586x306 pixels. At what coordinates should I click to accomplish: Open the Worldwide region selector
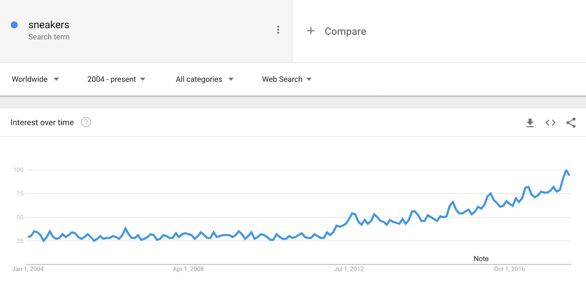(30, 79)
